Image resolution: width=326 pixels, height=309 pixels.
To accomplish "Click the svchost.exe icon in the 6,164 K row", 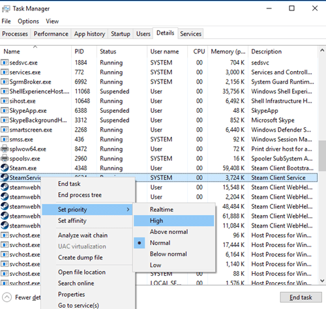I will coord(5,254).
